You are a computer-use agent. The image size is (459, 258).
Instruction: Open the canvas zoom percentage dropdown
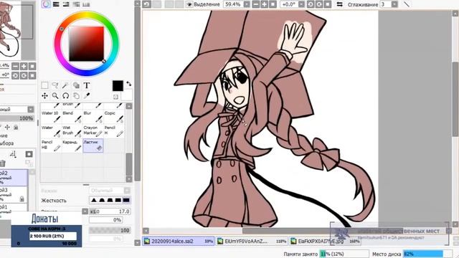(x=247, y=4)
